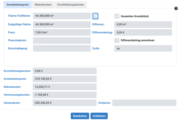Click the Differenzbetrag field showing 0,00 €

pyautogui.click(x=143, y=32)
